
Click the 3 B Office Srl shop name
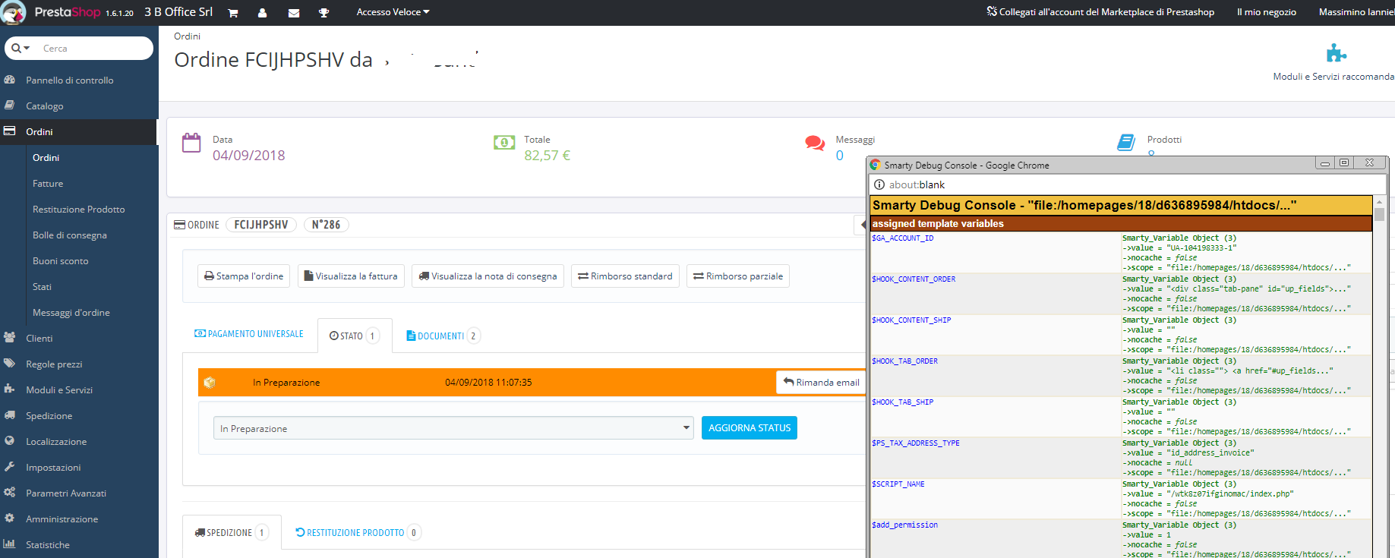(x=178, y=12)
